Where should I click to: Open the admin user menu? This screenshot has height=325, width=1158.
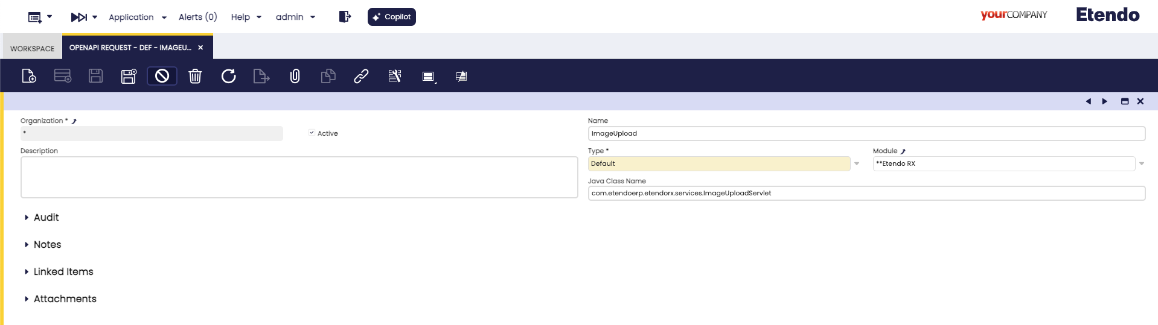click(x=296, y=17)
